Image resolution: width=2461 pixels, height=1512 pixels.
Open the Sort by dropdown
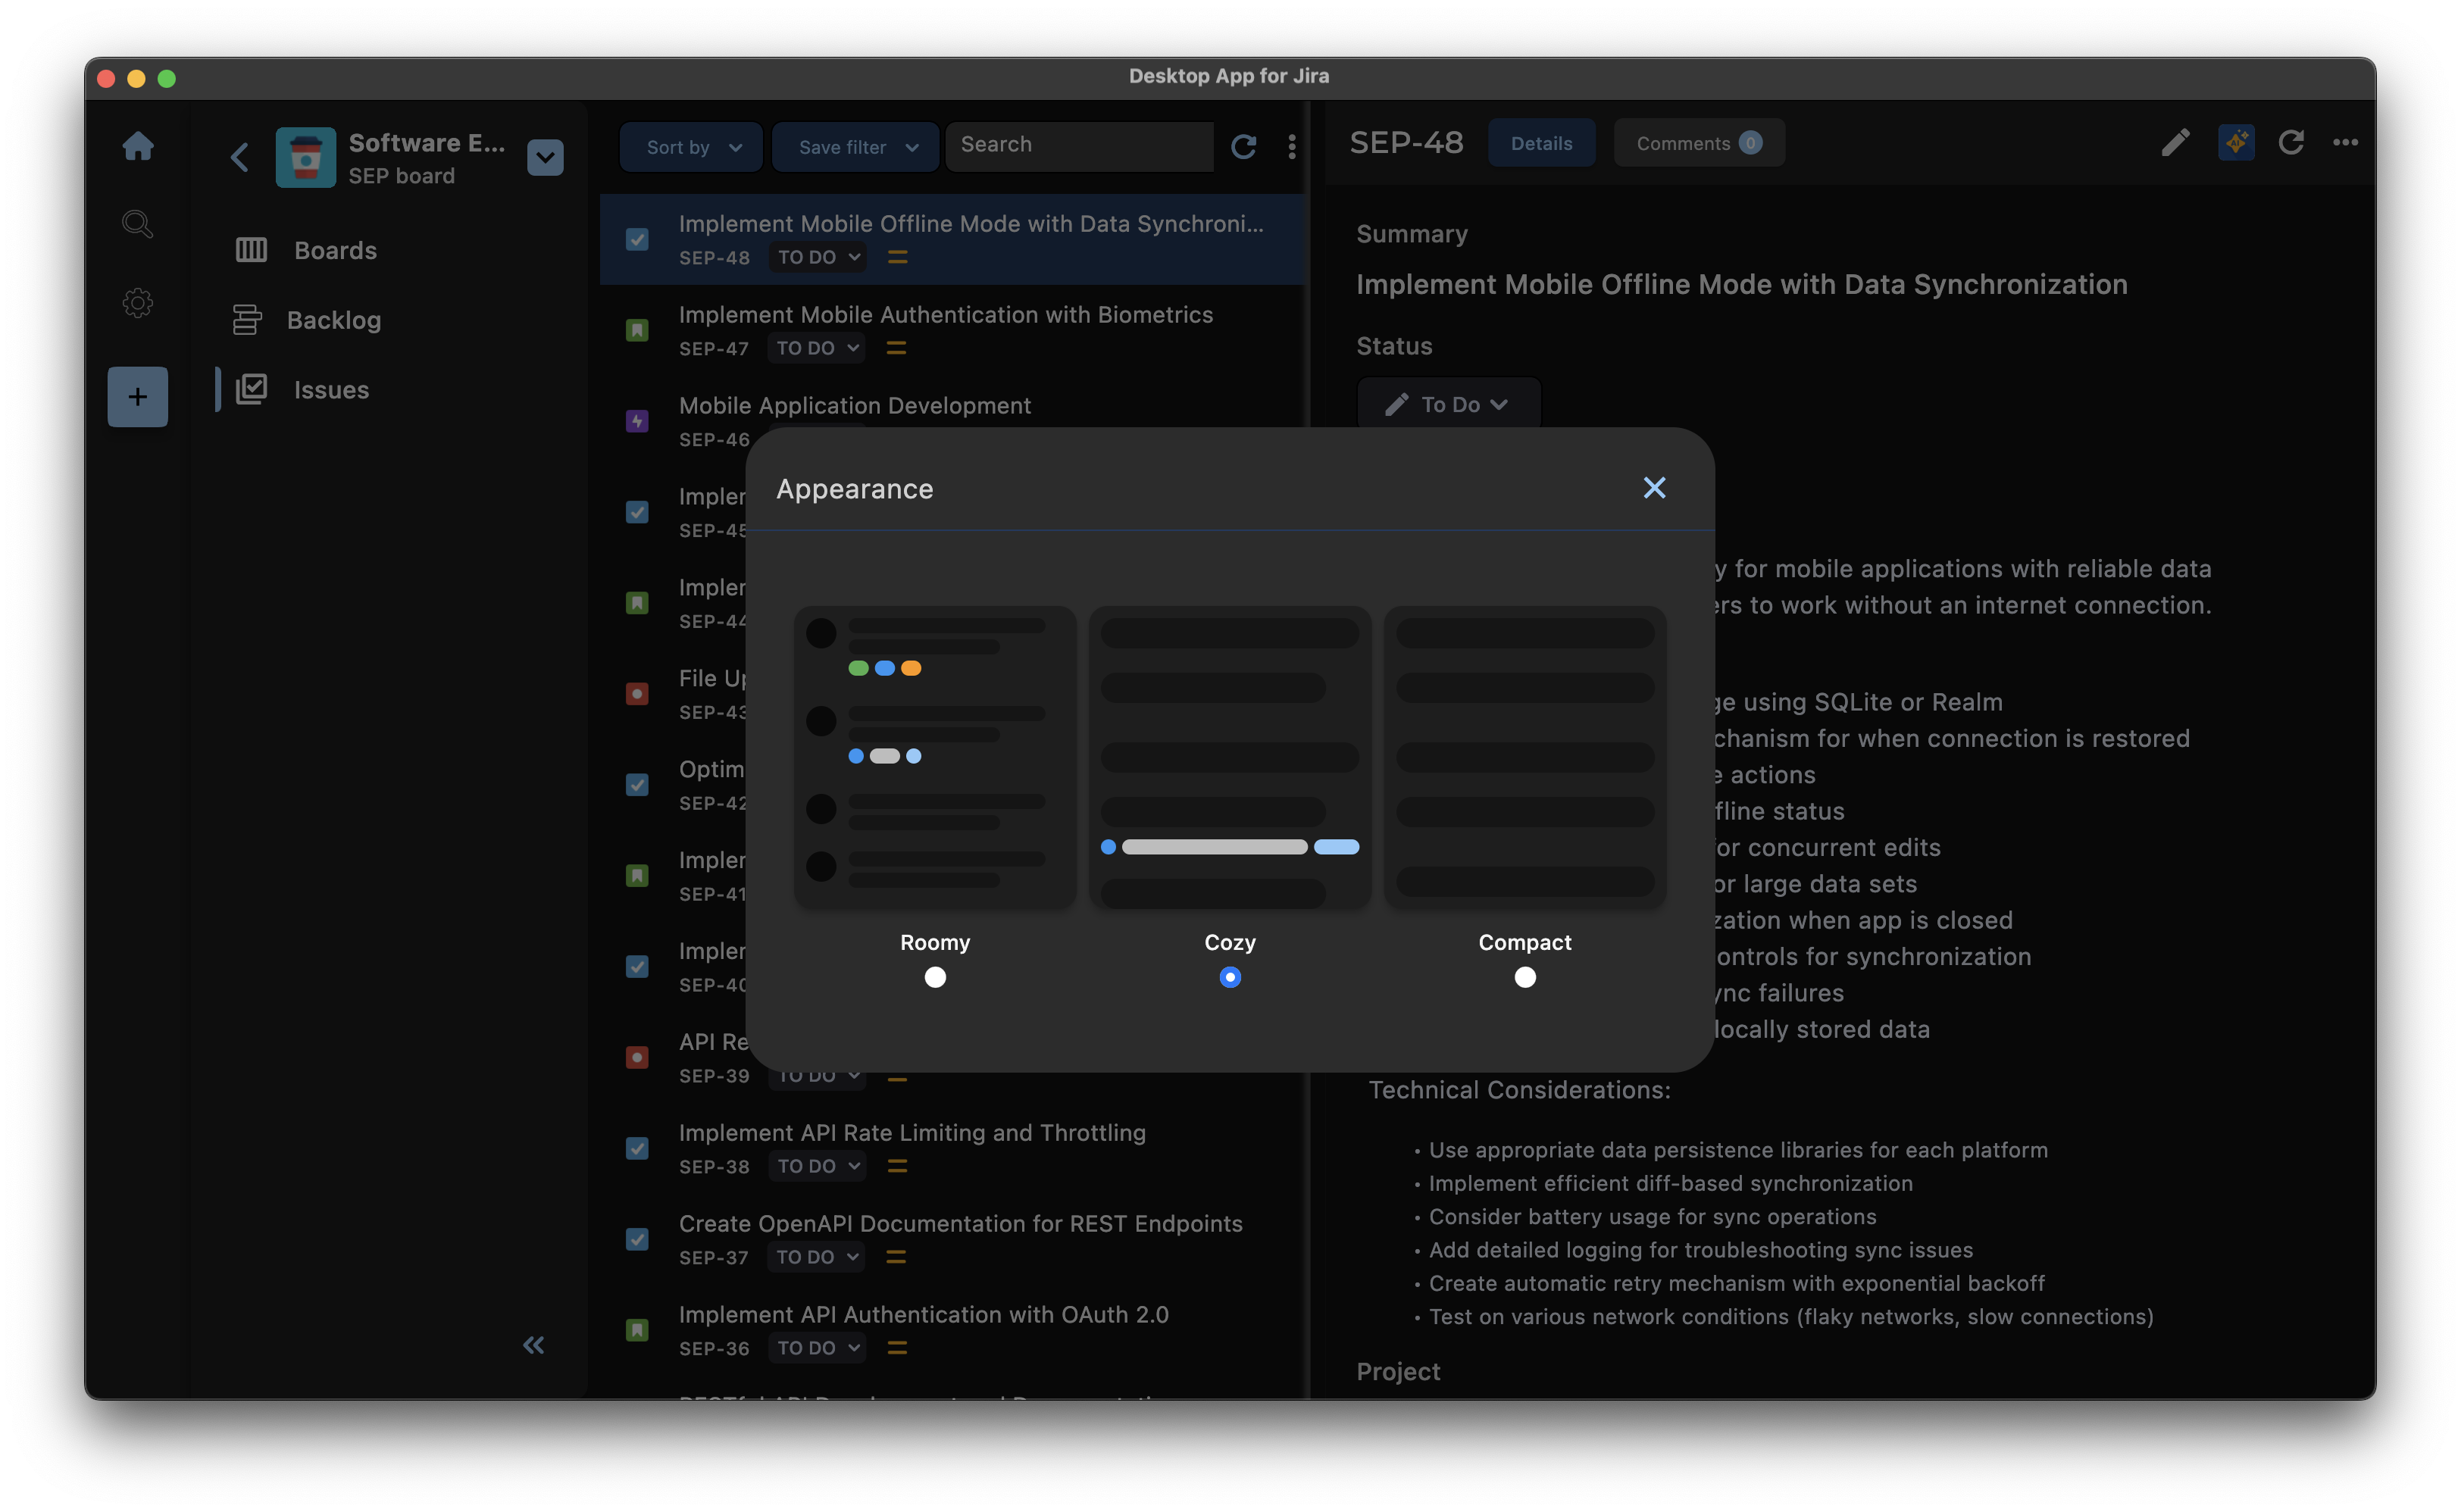pyautogui.click(x=692, y=147)
